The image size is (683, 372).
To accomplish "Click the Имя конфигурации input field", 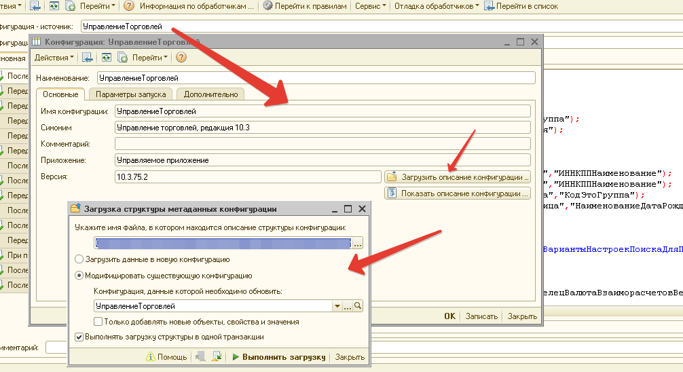I will pos(322,111).
